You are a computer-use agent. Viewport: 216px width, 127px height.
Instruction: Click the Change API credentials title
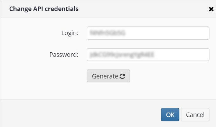tap(44, 9)
